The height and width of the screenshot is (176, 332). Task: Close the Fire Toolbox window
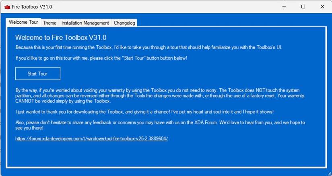pyautogui.click(x=322, y=7)
